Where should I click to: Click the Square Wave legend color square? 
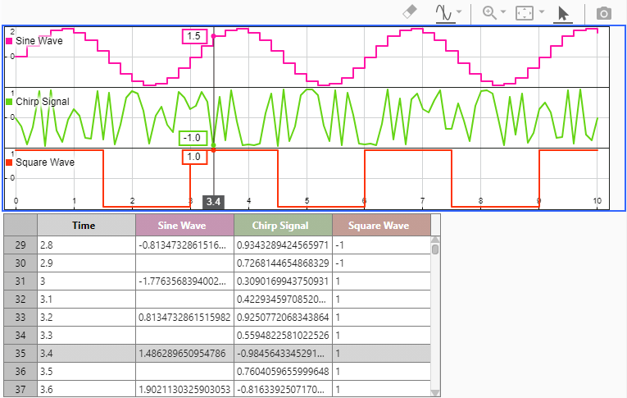coord(9,162)
